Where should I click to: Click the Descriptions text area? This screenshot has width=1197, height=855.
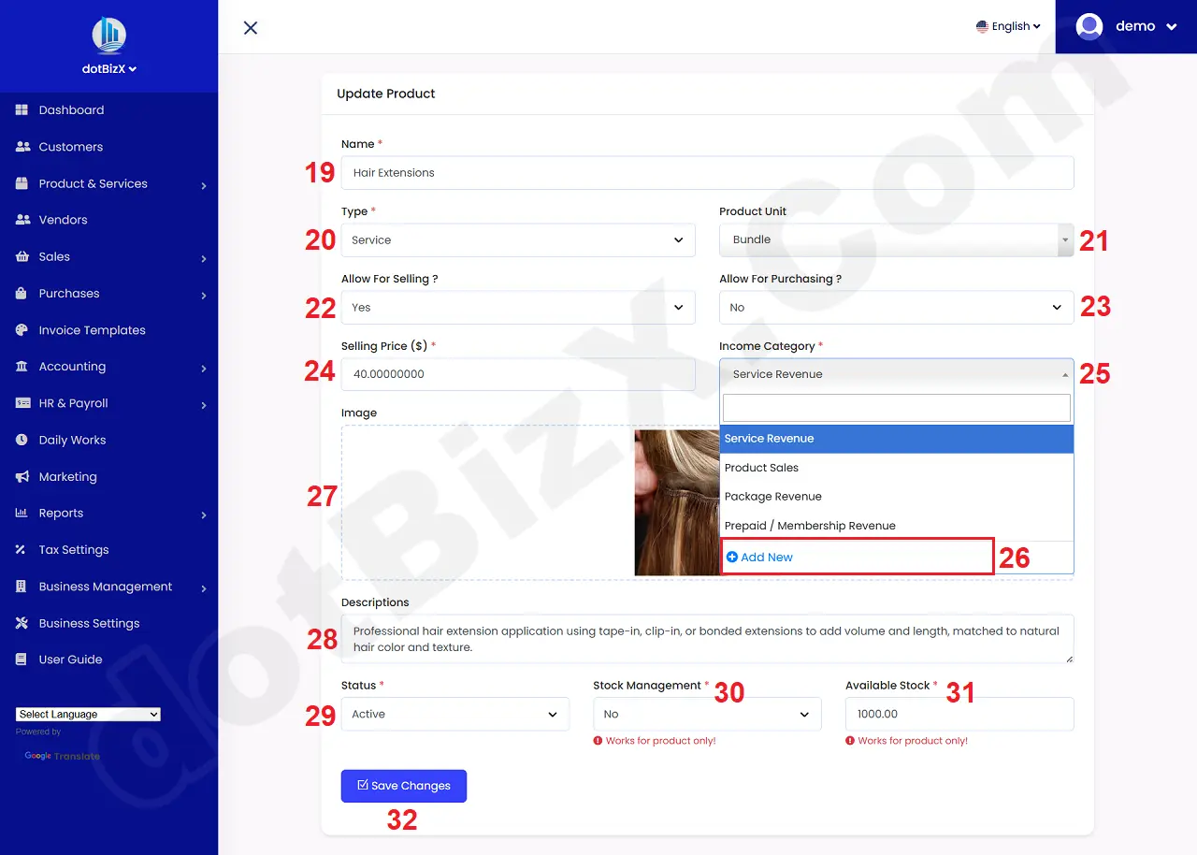(x=708, y=639)
